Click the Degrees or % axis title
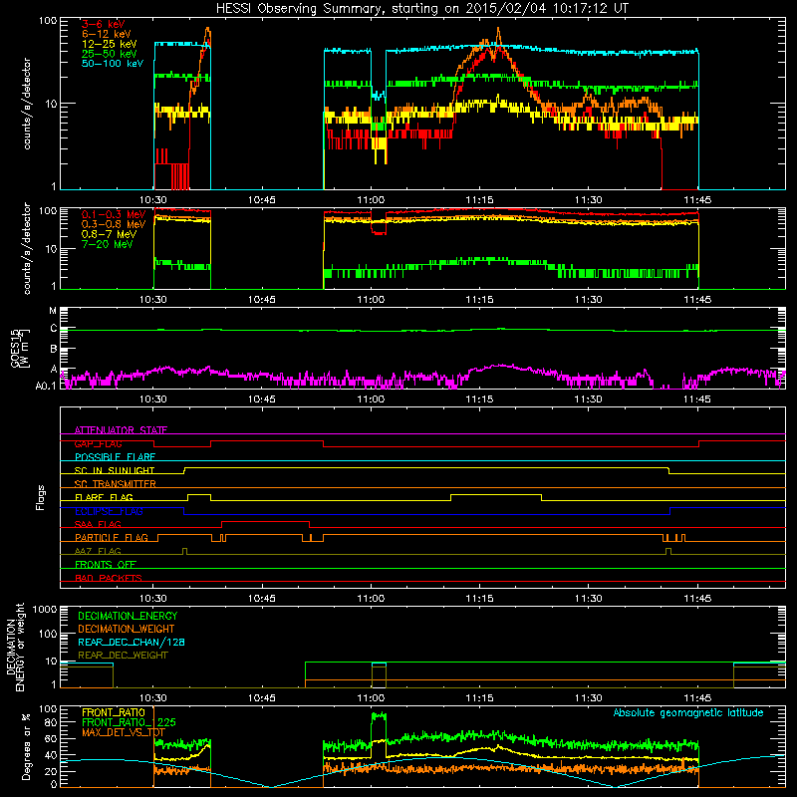This screenshot has height=797, width=797. [26, 746]
